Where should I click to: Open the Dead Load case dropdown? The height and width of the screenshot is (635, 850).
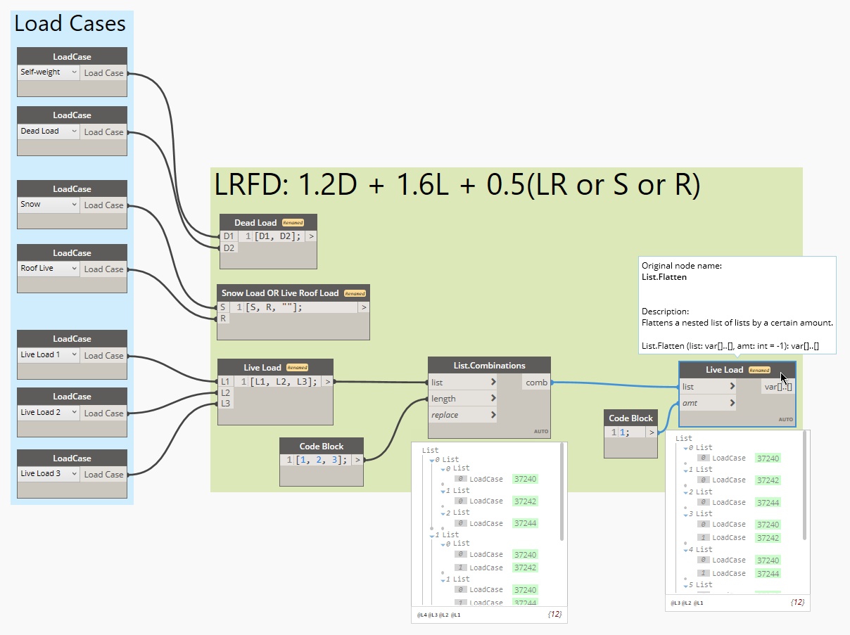[x=49, y=132]
